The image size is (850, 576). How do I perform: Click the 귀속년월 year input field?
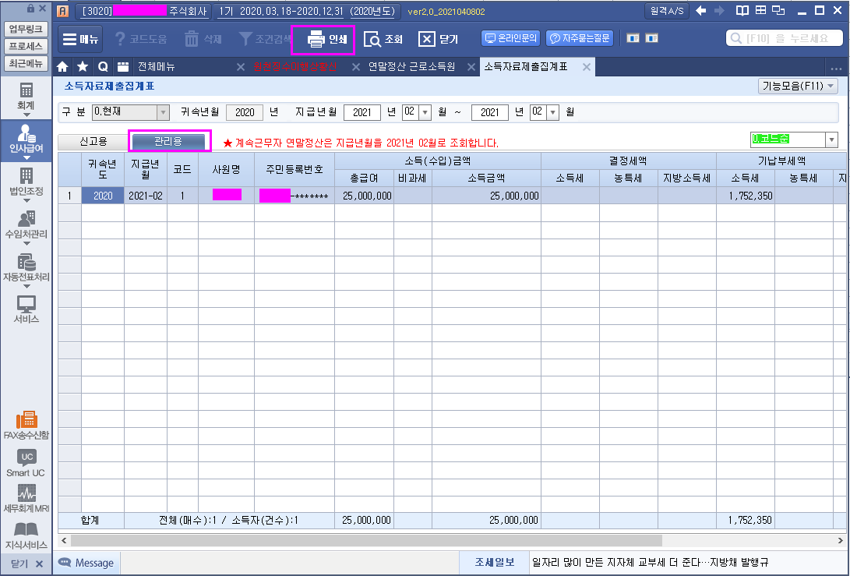pos(245,112)
